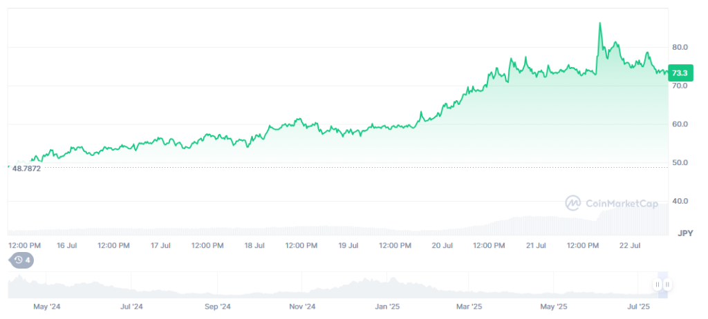
Task: Select Sep '24 on the overview timeline
Action: tap(217, 306)
